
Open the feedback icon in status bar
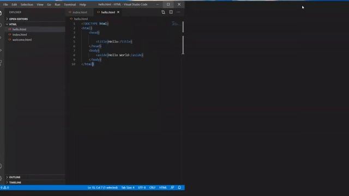coord(172,187)
